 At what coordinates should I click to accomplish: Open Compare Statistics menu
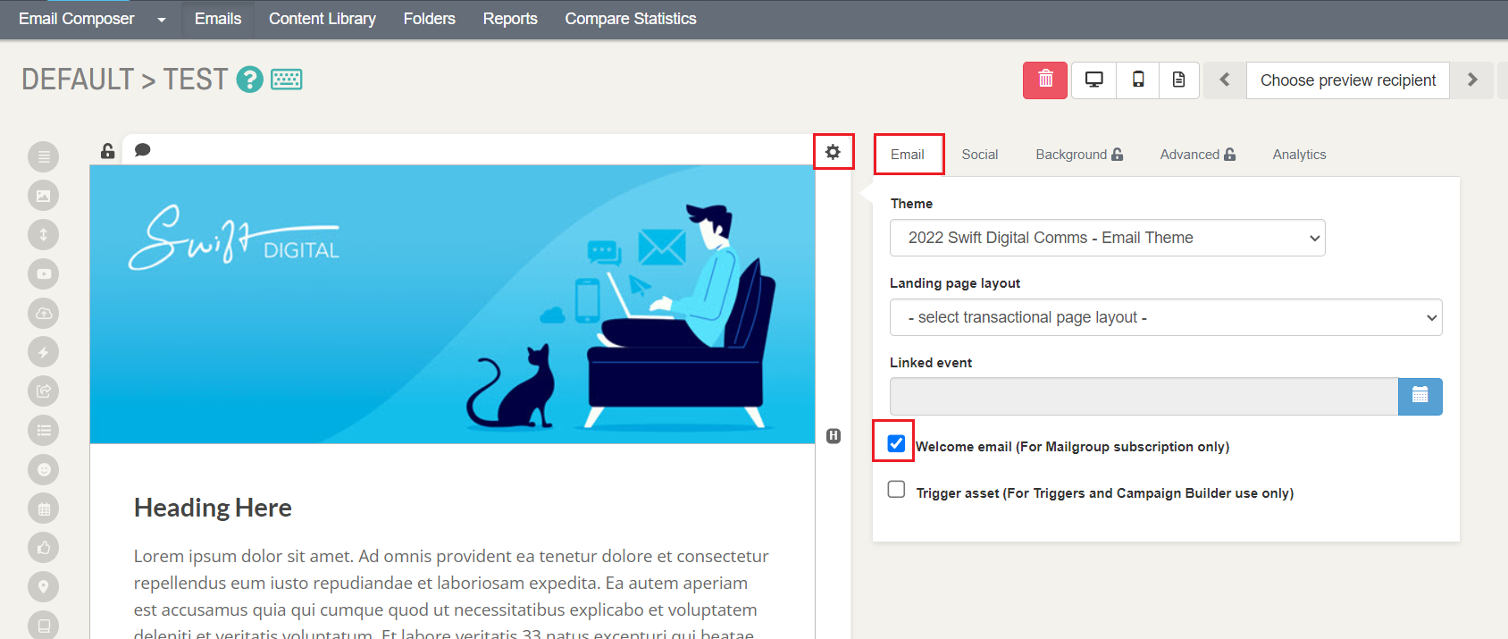[631, 19]
